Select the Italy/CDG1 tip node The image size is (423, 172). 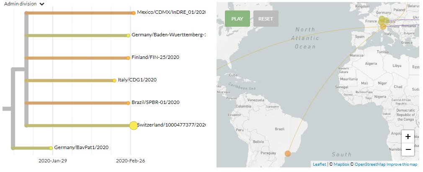tap(113, 80)
